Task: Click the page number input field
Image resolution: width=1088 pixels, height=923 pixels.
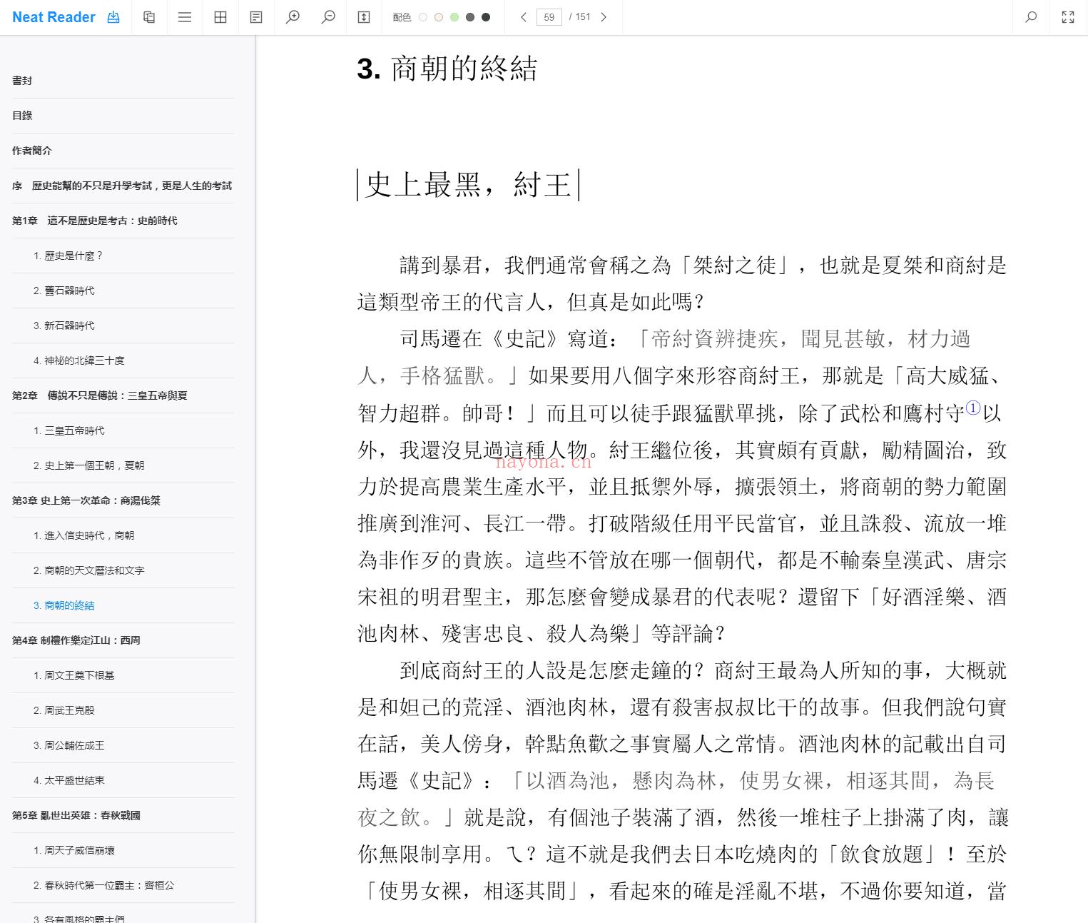Action: pyautogui.click(x=549, y=17)
